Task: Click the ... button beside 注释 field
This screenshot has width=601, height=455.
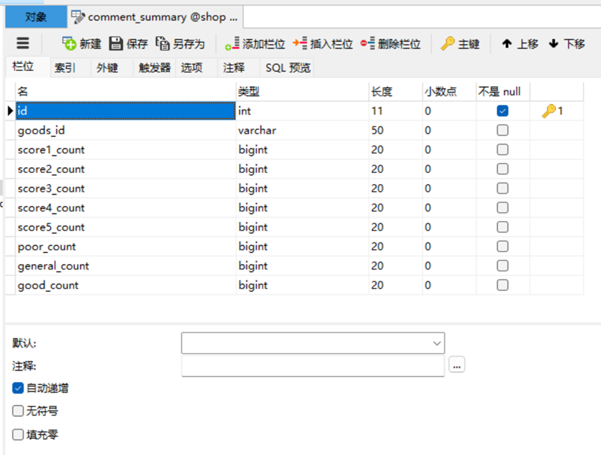Action: [456, 365]
